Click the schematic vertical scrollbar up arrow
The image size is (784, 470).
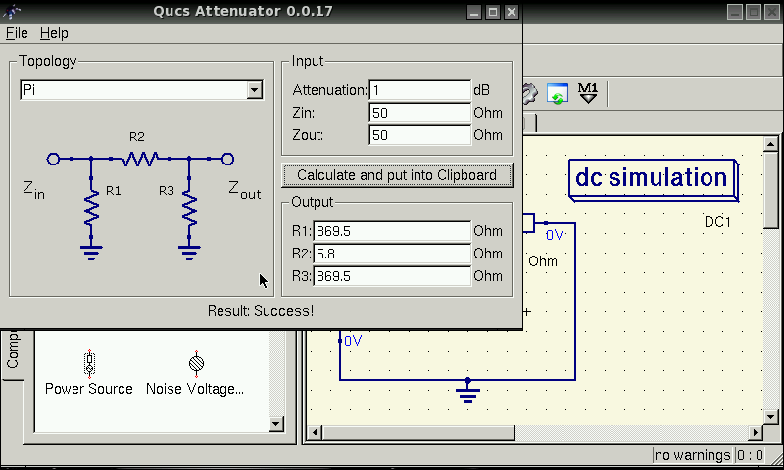coord(770,144)
